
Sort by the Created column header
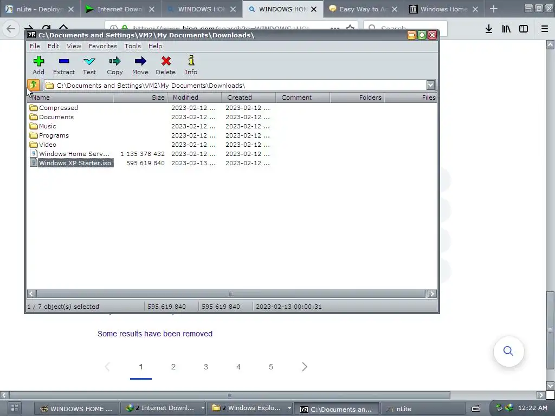pyautogui.click(x=248, y=97)
